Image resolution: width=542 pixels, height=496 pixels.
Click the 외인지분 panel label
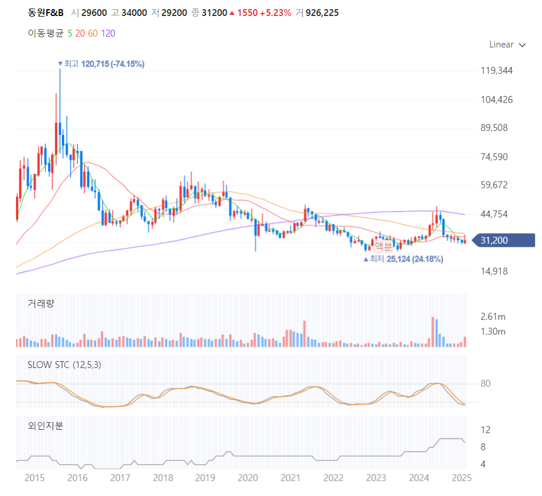click(x=46, y=426)
